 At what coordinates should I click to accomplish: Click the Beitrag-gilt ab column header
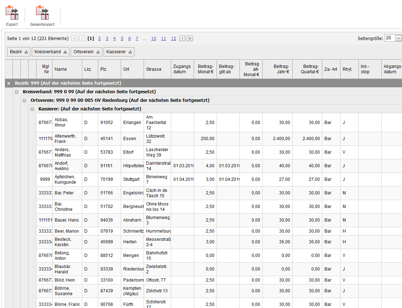pos(228,69)
